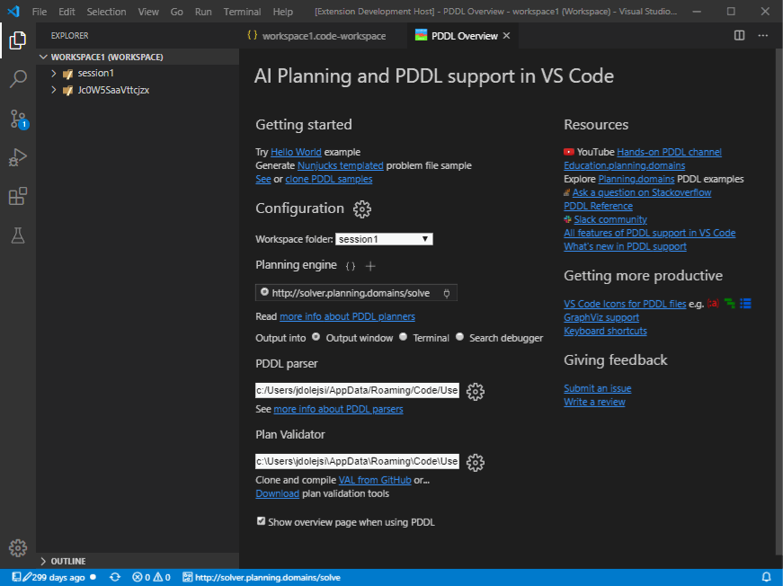This screenshot has width=783, height=586.
Task: Click What's new in PDDL support link
Action: 625,246
